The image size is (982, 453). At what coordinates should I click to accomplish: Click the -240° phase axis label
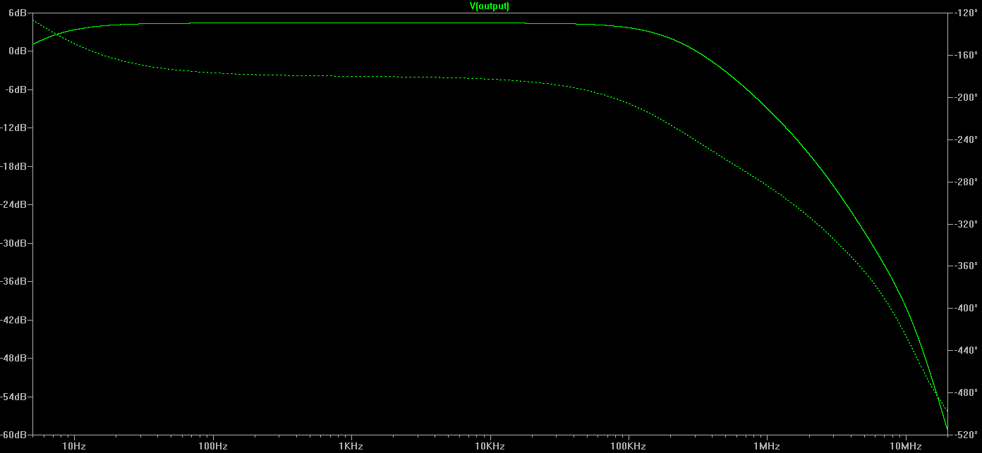pyautogui.click(x=965, y=139)
